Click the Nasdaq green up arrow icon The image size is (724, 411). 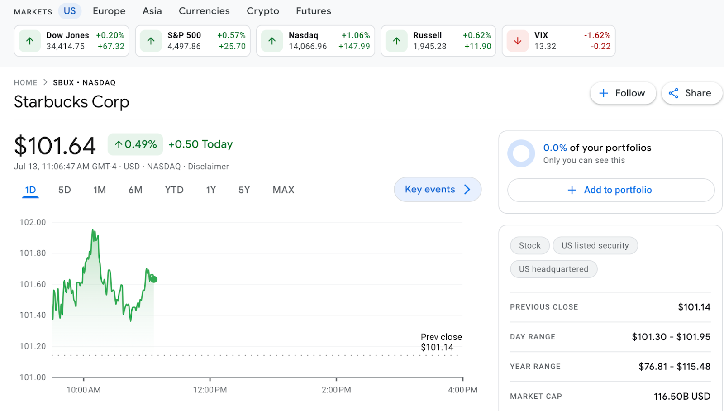(272, 41)
